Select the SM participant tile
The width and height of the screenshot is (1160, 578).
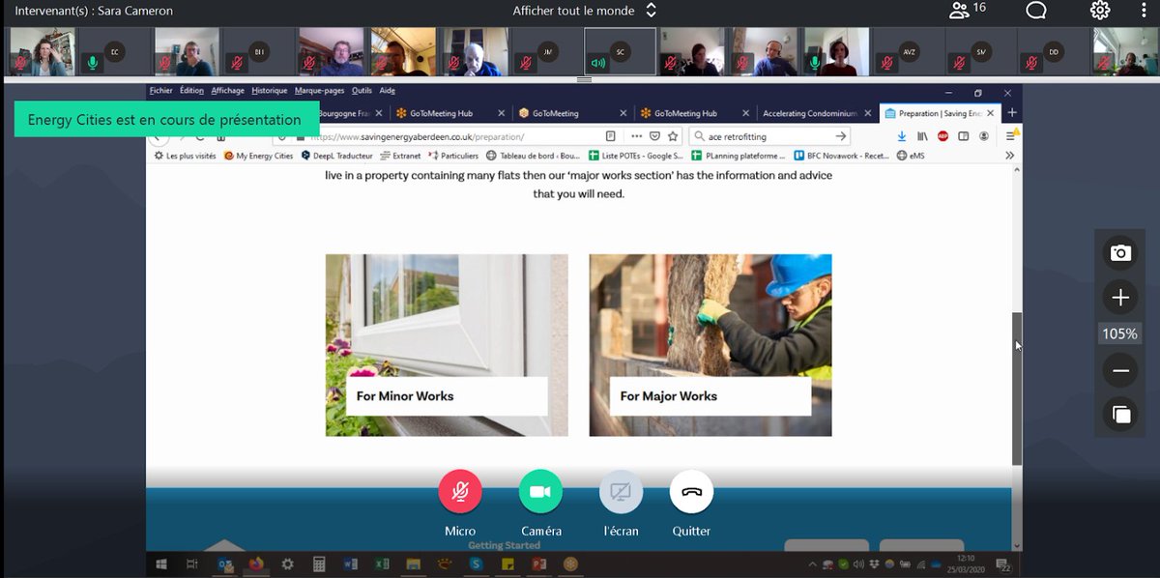tap(981, 51)
